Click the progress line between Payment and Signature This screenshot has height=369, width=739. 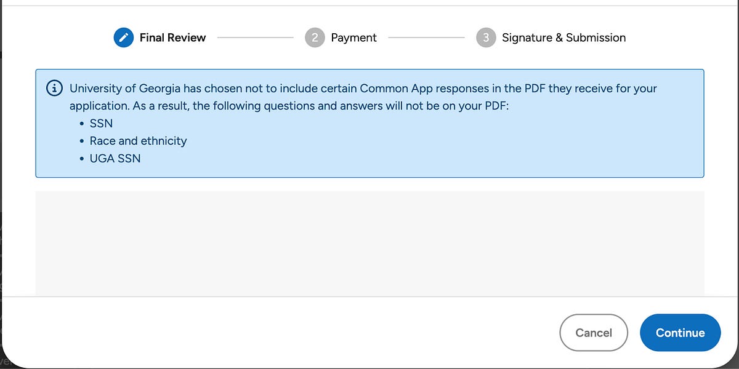coord(426,38)
